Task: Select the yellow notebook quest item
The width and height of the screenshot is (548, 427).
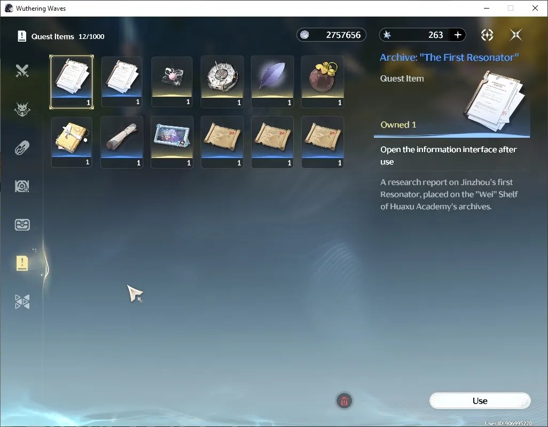Action: pyautogui.click(x=72, y=142)
